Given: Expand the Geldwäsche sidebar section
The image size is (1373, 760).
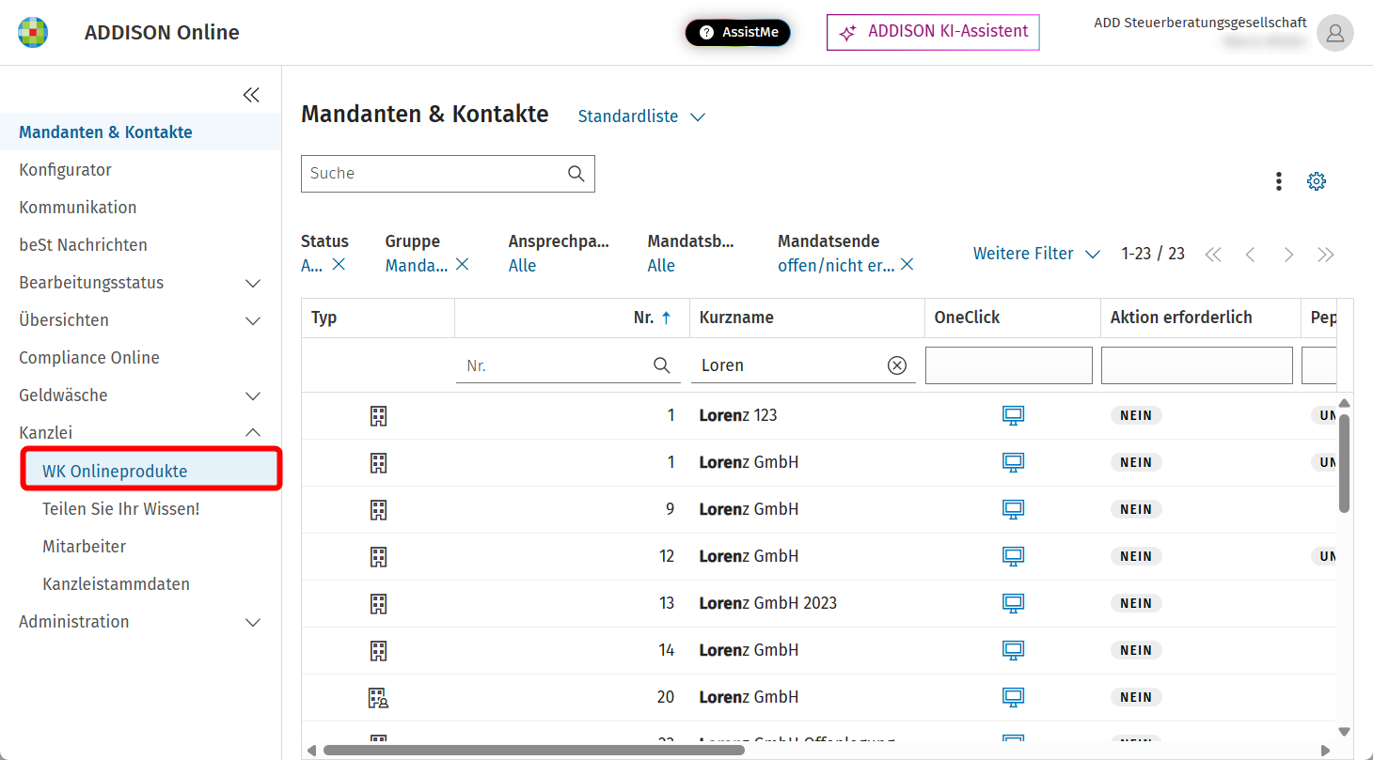Looking at the screenshot, I should [252, 396].
